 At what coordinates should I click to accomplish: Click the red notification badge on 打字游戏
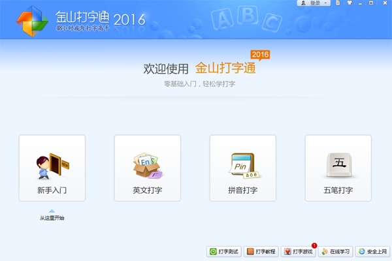point(314,245)
